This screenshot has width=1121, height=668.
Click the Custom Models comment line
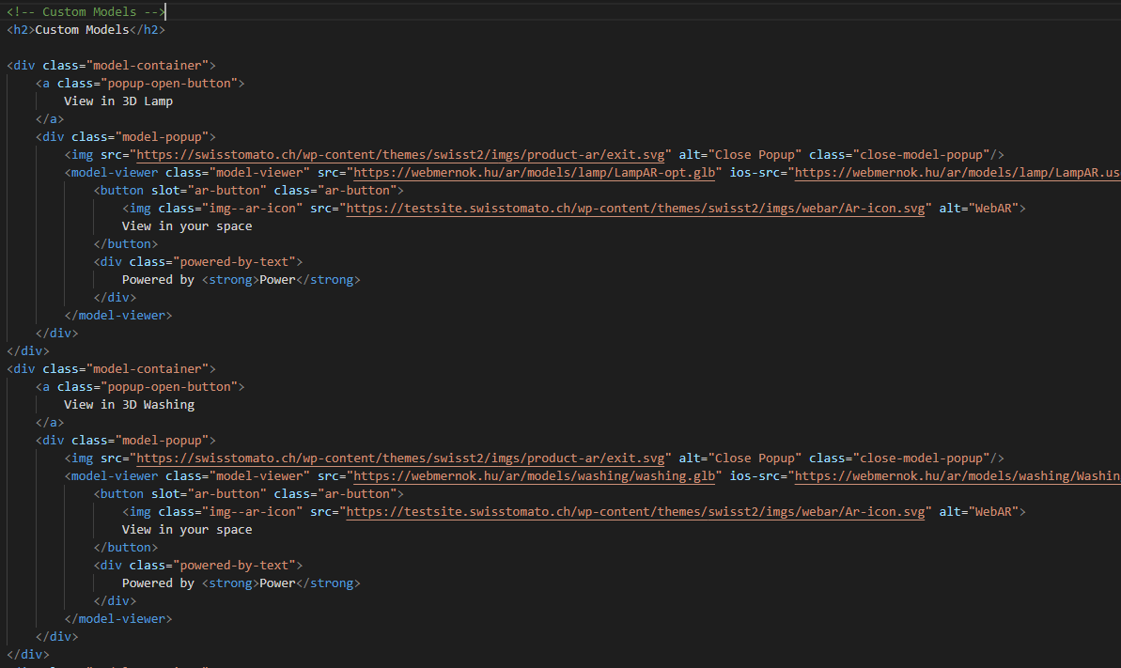86,11
